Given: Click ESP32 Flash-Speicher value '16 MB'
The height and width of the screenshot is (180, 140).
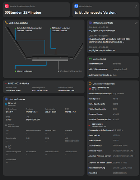Looking at the screenshot, I should coord(116,99).
